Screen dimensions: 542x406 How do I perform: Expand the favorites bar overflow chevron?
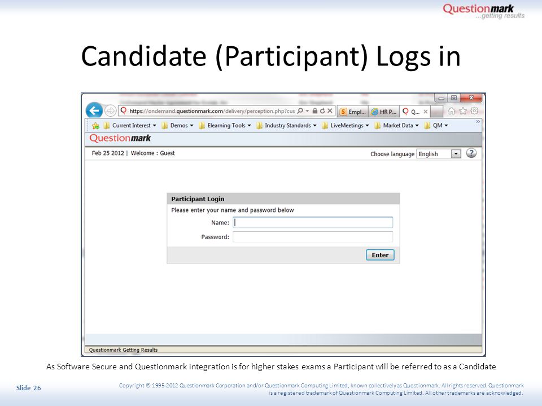pyautogui.click(x=478, y=122)
